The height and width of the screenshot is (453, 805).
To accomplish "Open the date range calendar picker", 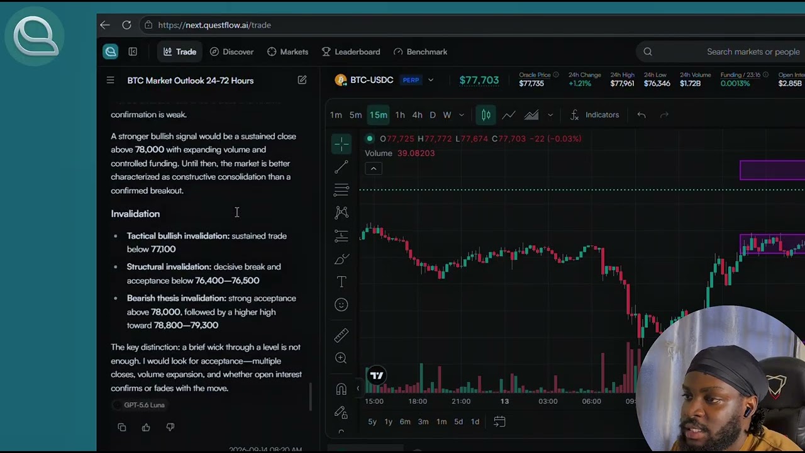I will point(499,422).
